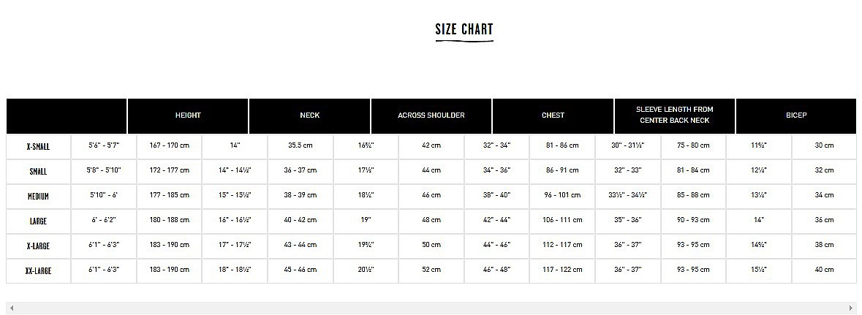Click the SLEEVE LENGTH FROM CENTER BACK NECK header
Image resolution: width=862 pixels, height=315 pixels.
(675, 115)
